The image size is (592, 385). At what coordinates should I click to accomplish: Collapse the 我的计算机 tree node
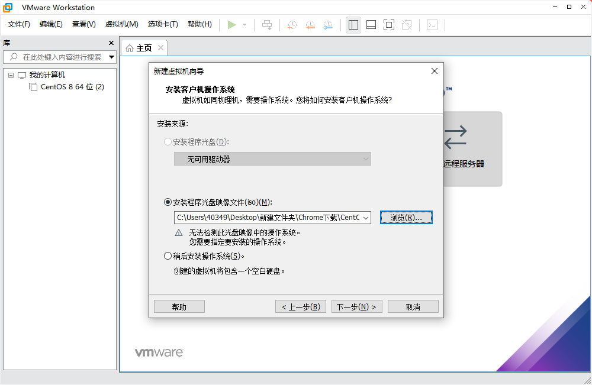point(10,75)
